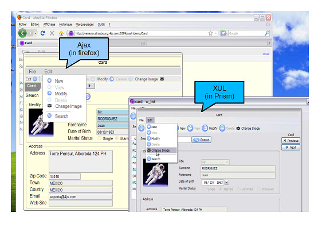Click Change Image camera icon in Ajax toolbar
The image size is (322, 228).
click(162, 79)
